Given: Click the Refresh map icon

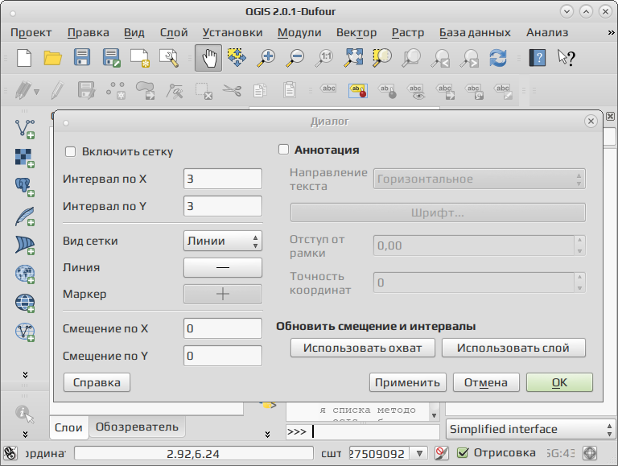Looking at the screenshot, I should (498, 58).
